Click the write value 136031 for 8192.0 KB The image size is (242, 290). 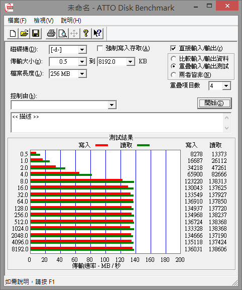pos(194,249)
